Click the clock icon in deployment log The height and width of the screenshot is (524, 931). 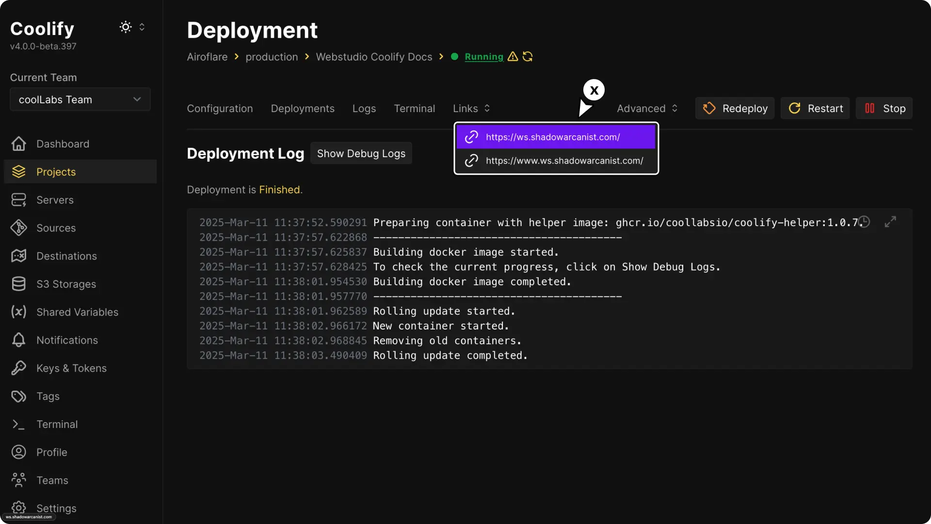click(864, 222)
